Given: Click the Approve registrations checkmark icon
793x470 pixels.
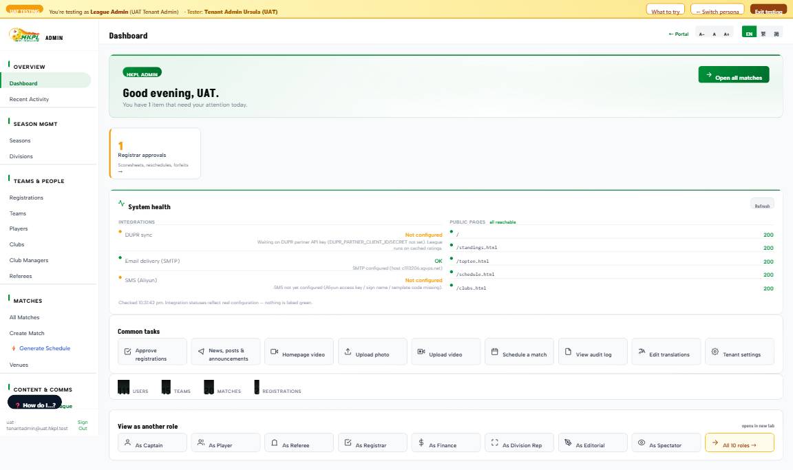Looking at the screenshot, I should (128, 351).
